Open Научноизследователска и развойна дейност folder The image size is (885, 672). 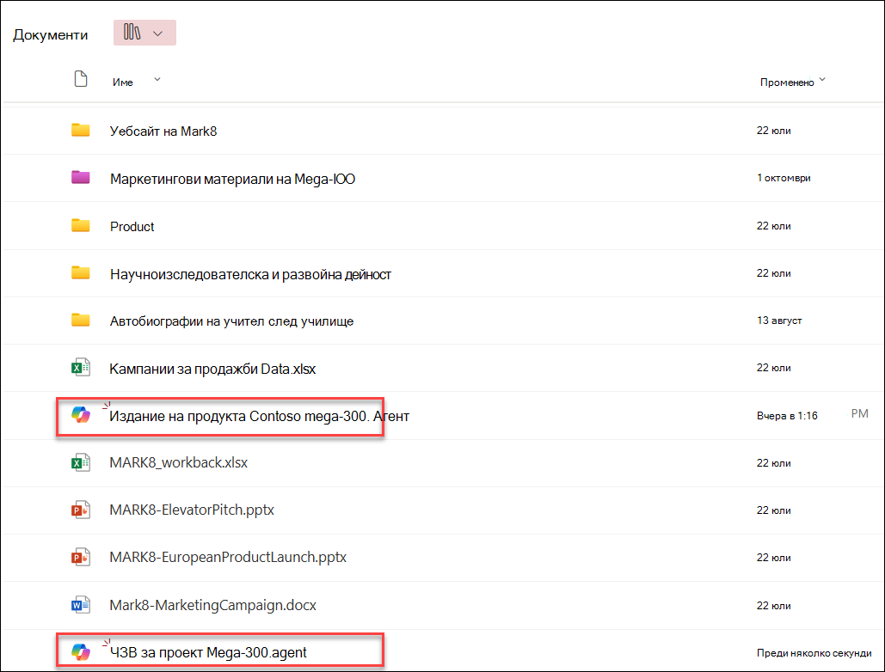250,274
